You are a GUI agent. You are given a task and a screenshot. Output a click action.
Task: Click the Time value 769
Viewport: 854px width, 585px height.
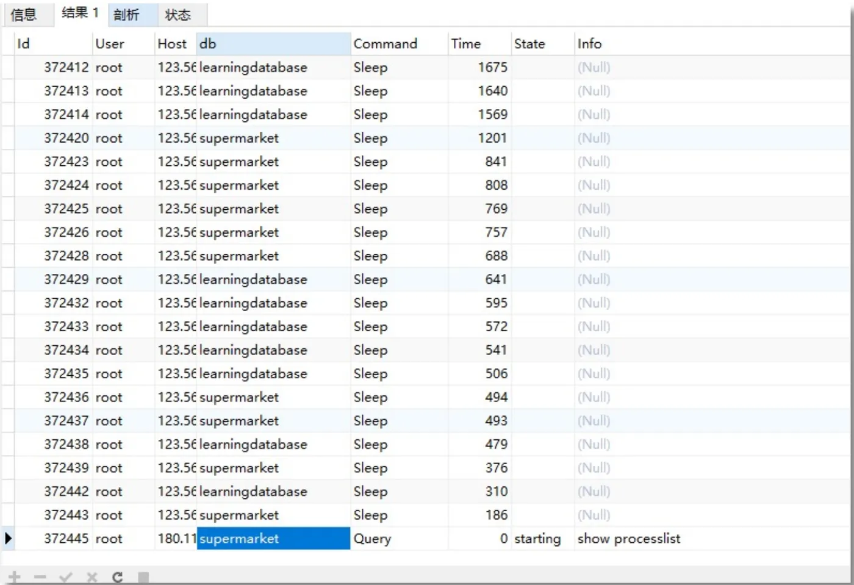(496, 209)
